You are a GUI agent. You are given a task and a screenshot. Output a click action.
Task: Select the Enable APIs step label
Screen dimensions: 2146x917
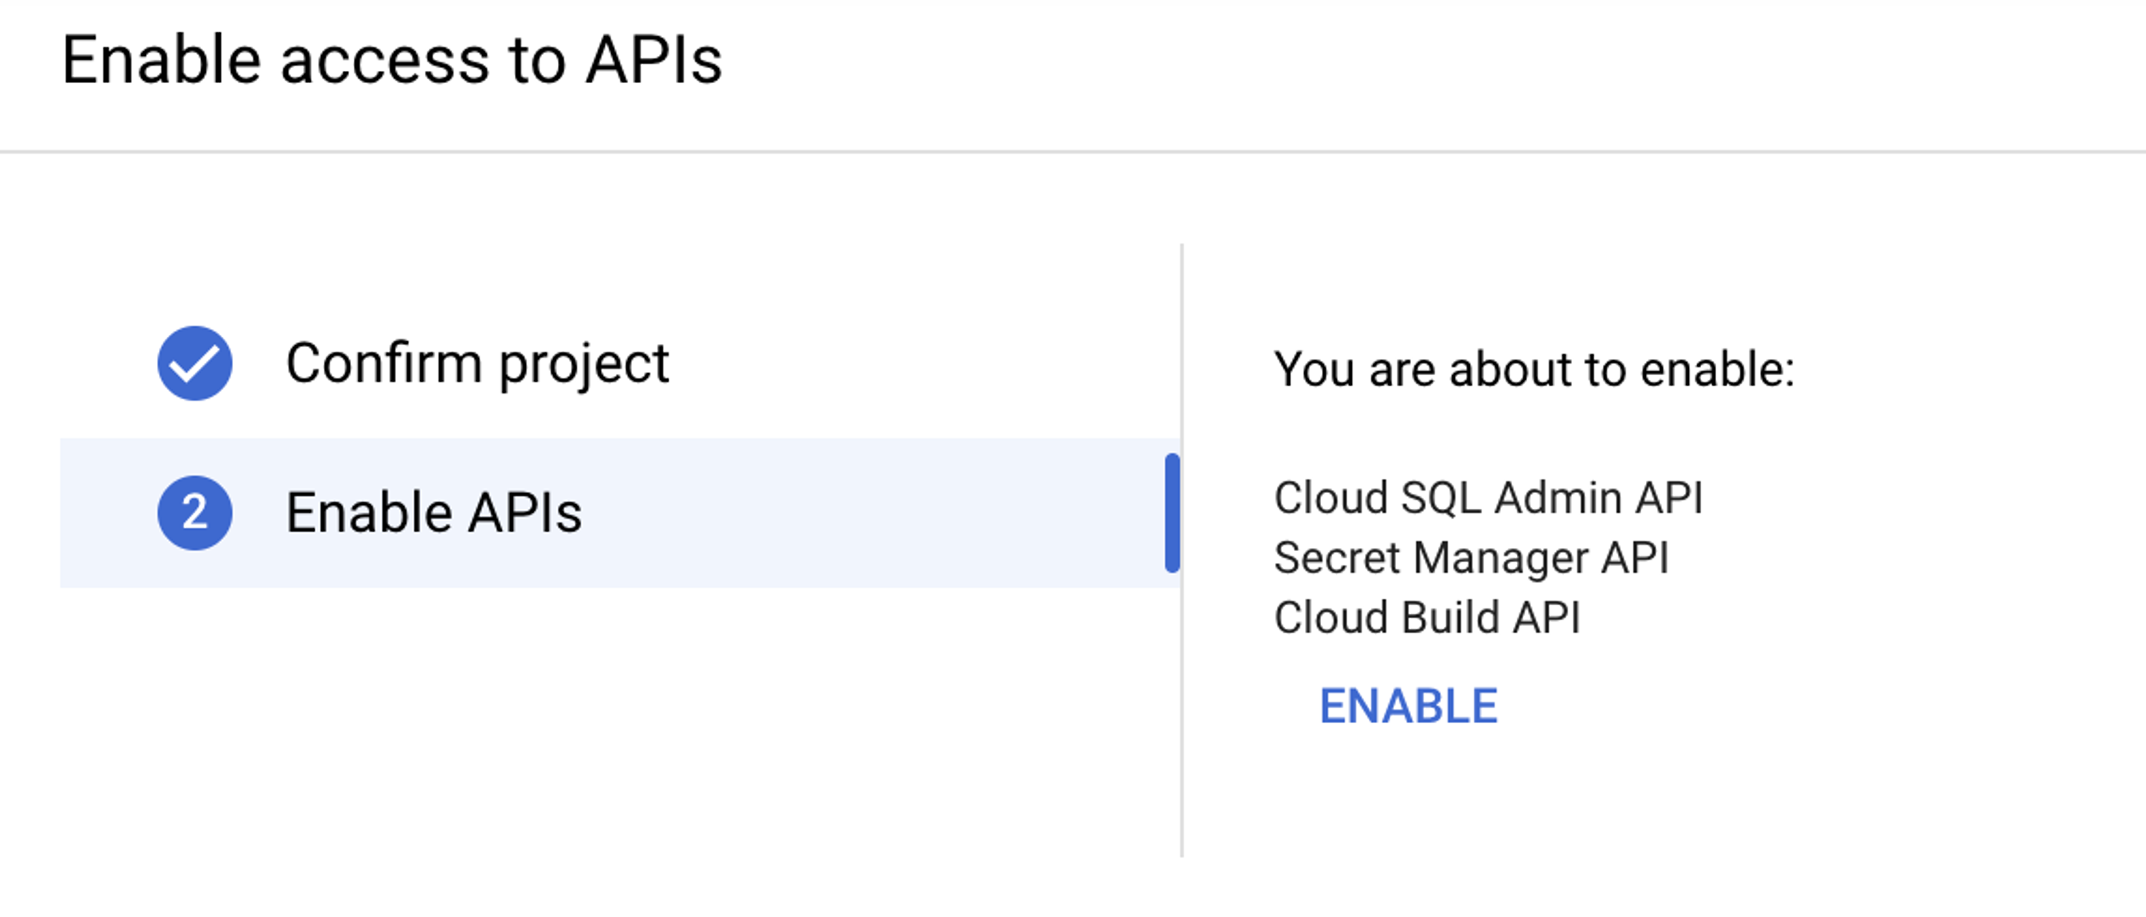coord(433,513)
